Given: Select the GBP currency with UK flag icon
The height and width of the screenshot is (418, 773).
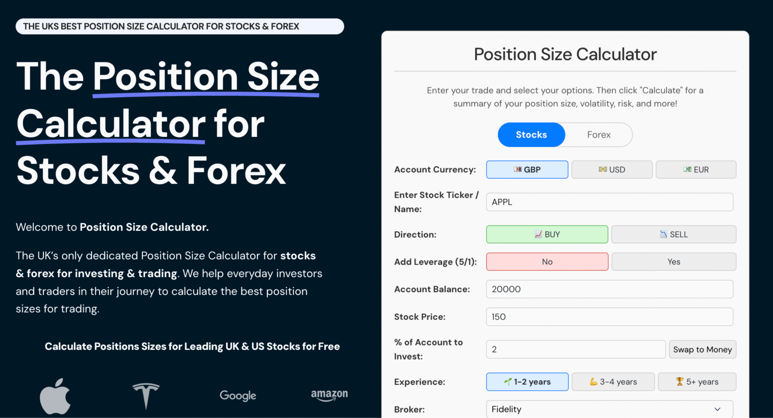Looking at the screenshot, I should tap(526, 169).
